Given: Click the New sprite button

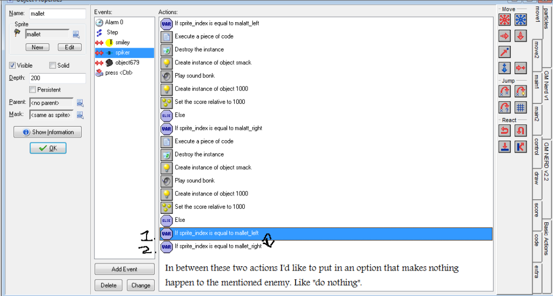Looking at the screenshot, I should tap(37, 47).
